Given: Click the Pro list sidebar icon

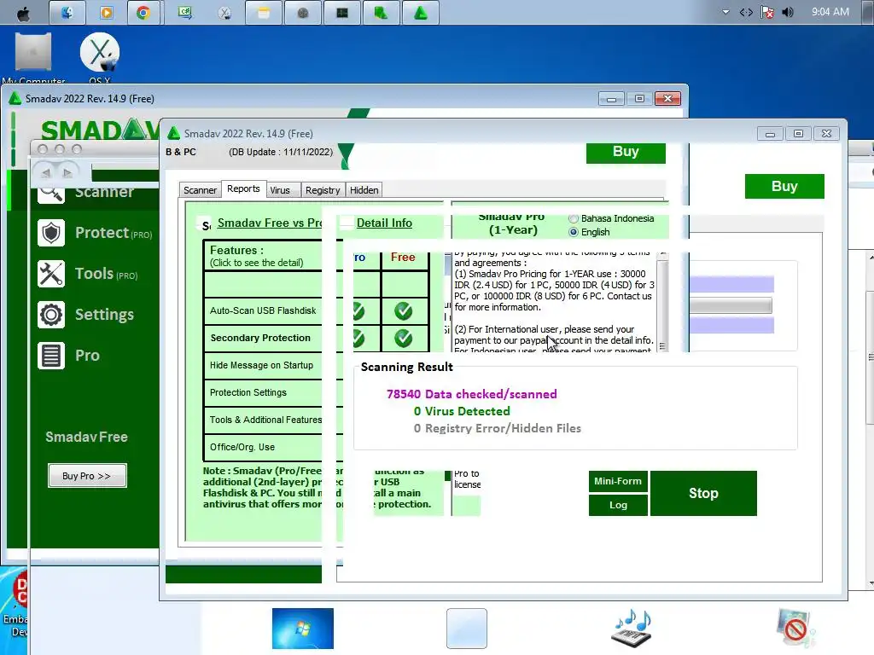Looking at the screenshot, I should point(51,356).
